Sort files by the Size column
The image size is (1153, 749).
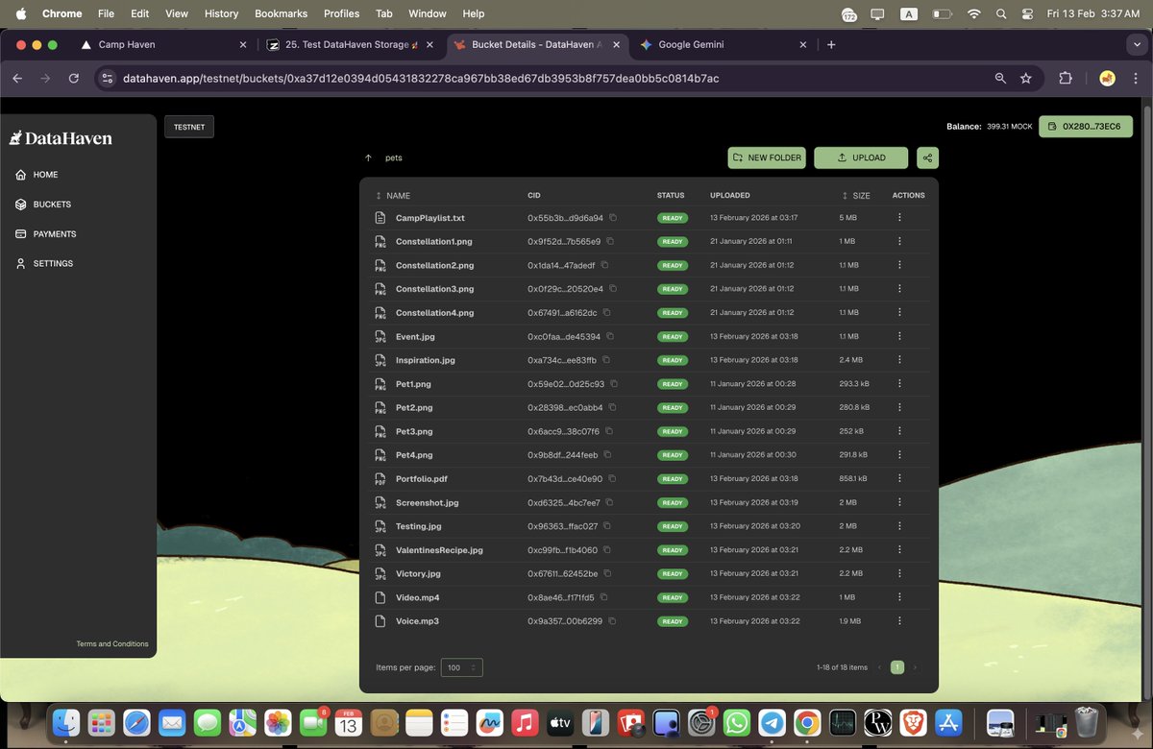856,196
